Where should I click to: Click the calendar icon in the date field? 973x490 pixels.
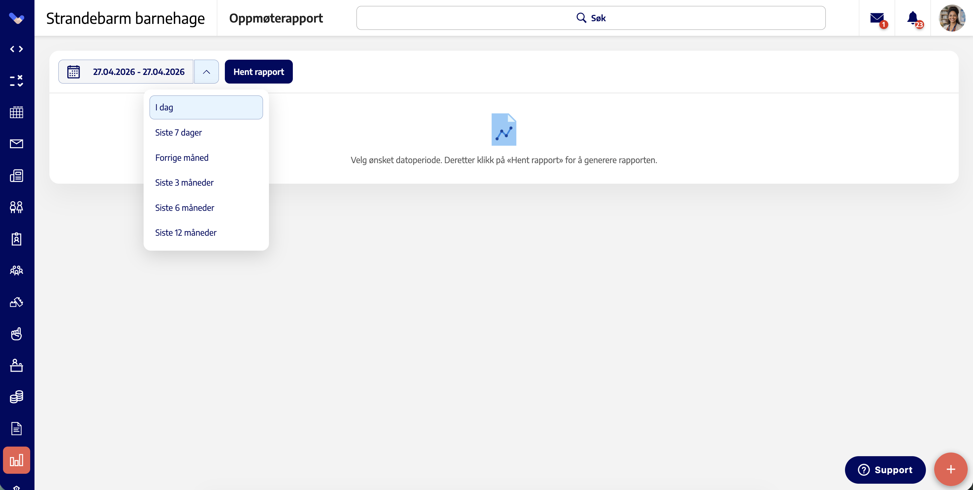click(73, 72)
